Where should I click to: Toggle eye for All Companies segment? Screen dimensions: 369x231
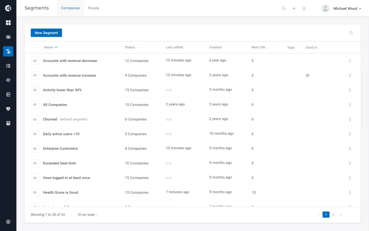[35, 105]
